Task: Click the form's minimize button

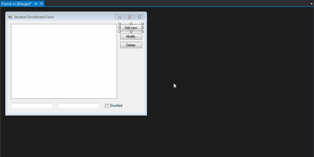Action: coord(120,17)
